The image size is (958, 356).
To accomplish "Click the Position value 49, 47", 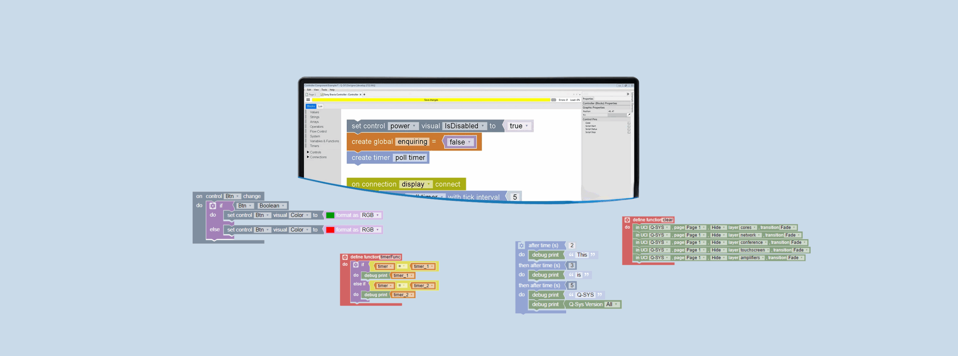I will 611,111.
